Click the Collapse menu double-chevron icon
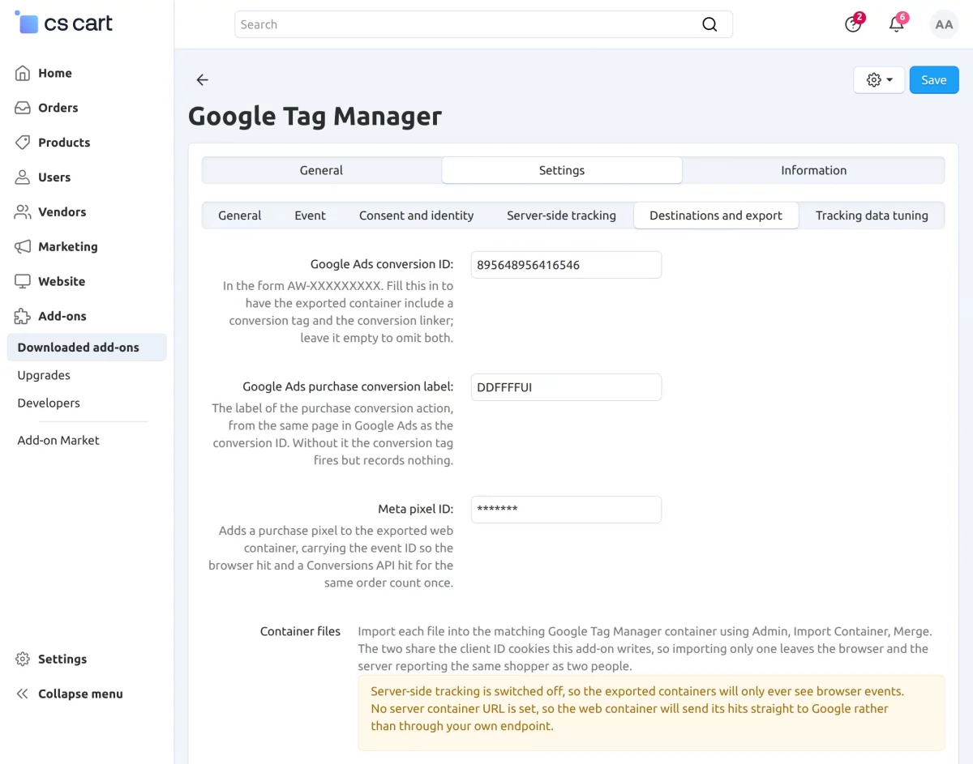The image size is (973, 764). 24,694
